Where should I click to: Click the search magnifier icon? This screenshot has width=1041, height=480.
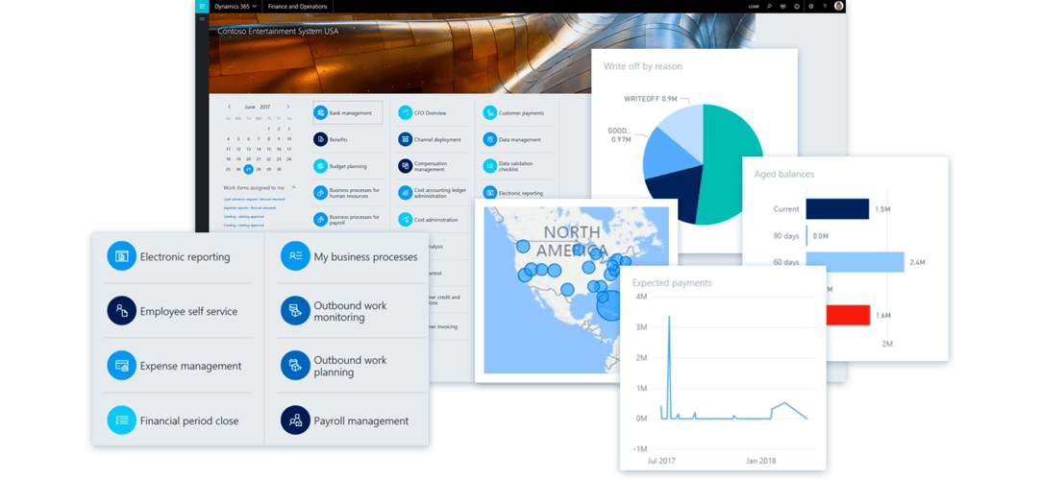pos(769,6)
